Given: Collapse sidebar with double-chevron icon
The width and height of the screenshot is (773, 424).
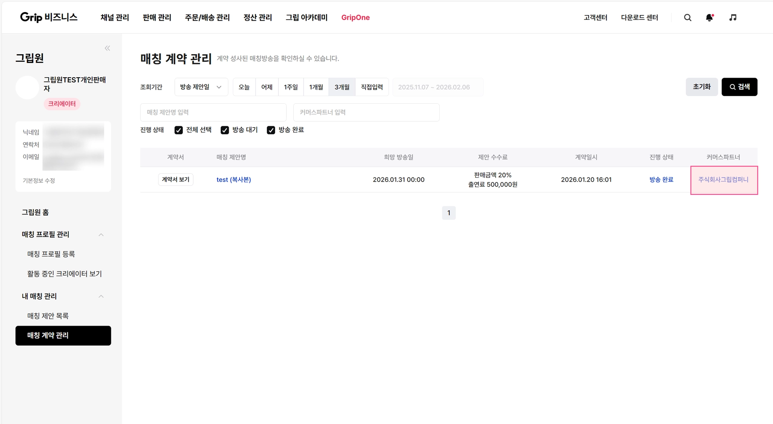Looking at the screenshot, I should point(107,48).
